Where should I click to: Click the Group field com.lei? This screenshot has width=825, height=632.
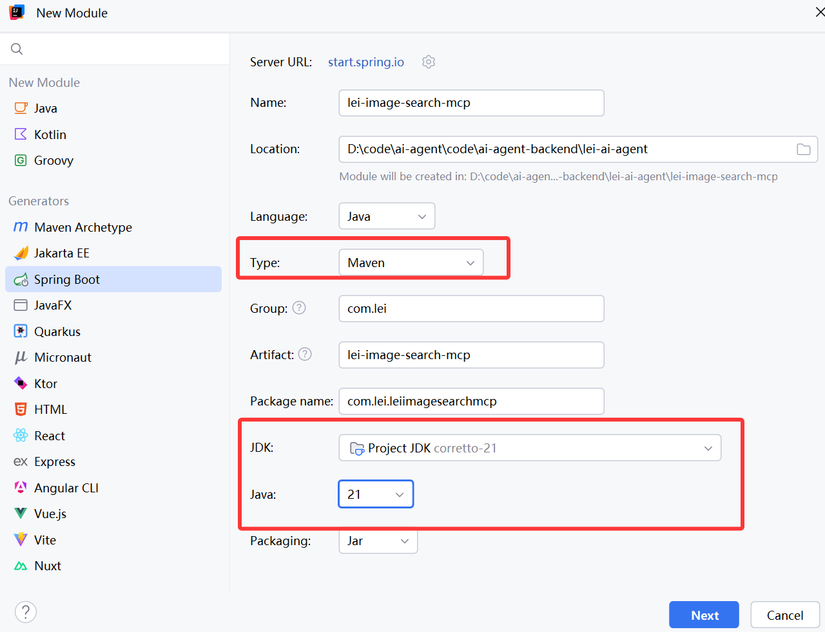click(471, 308)
